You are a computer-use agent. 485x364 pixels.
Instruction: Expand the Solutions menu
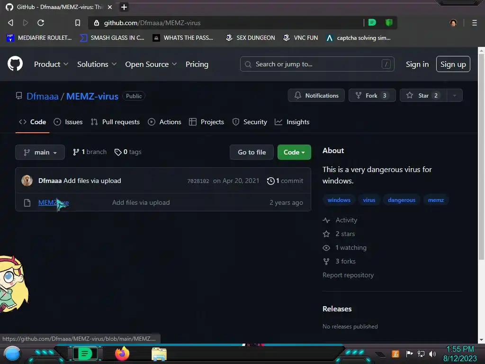click(x=97, y=64)
